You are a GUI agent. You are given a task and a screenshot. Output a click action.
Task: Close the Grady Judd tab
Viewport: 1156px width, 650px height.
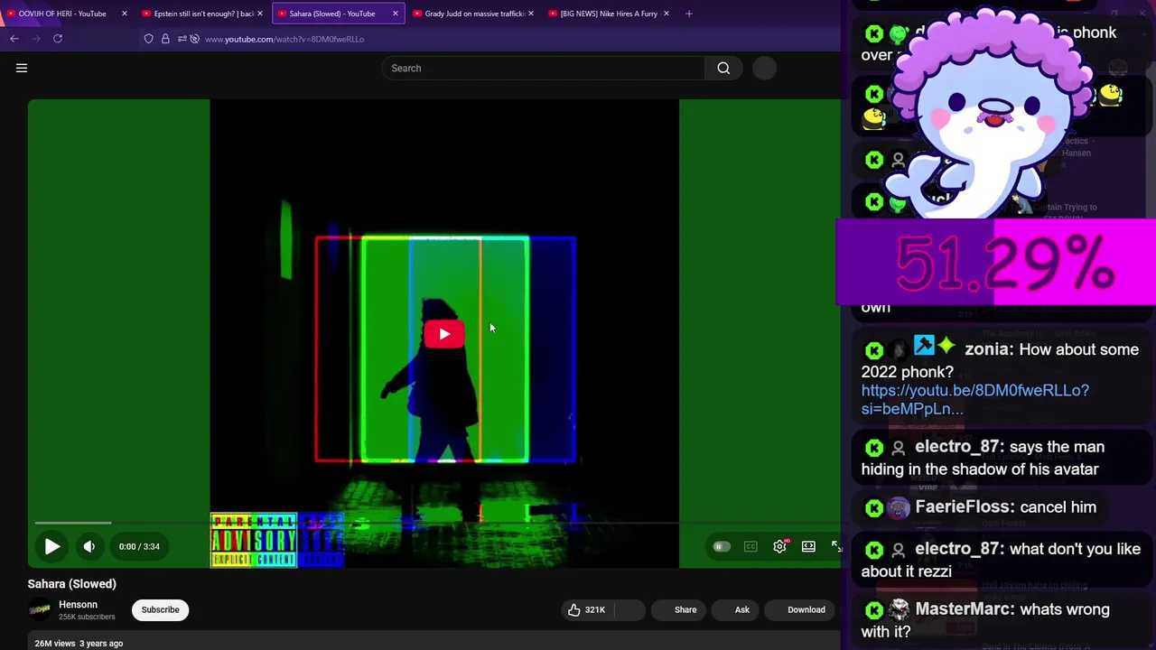pos(530,14)
